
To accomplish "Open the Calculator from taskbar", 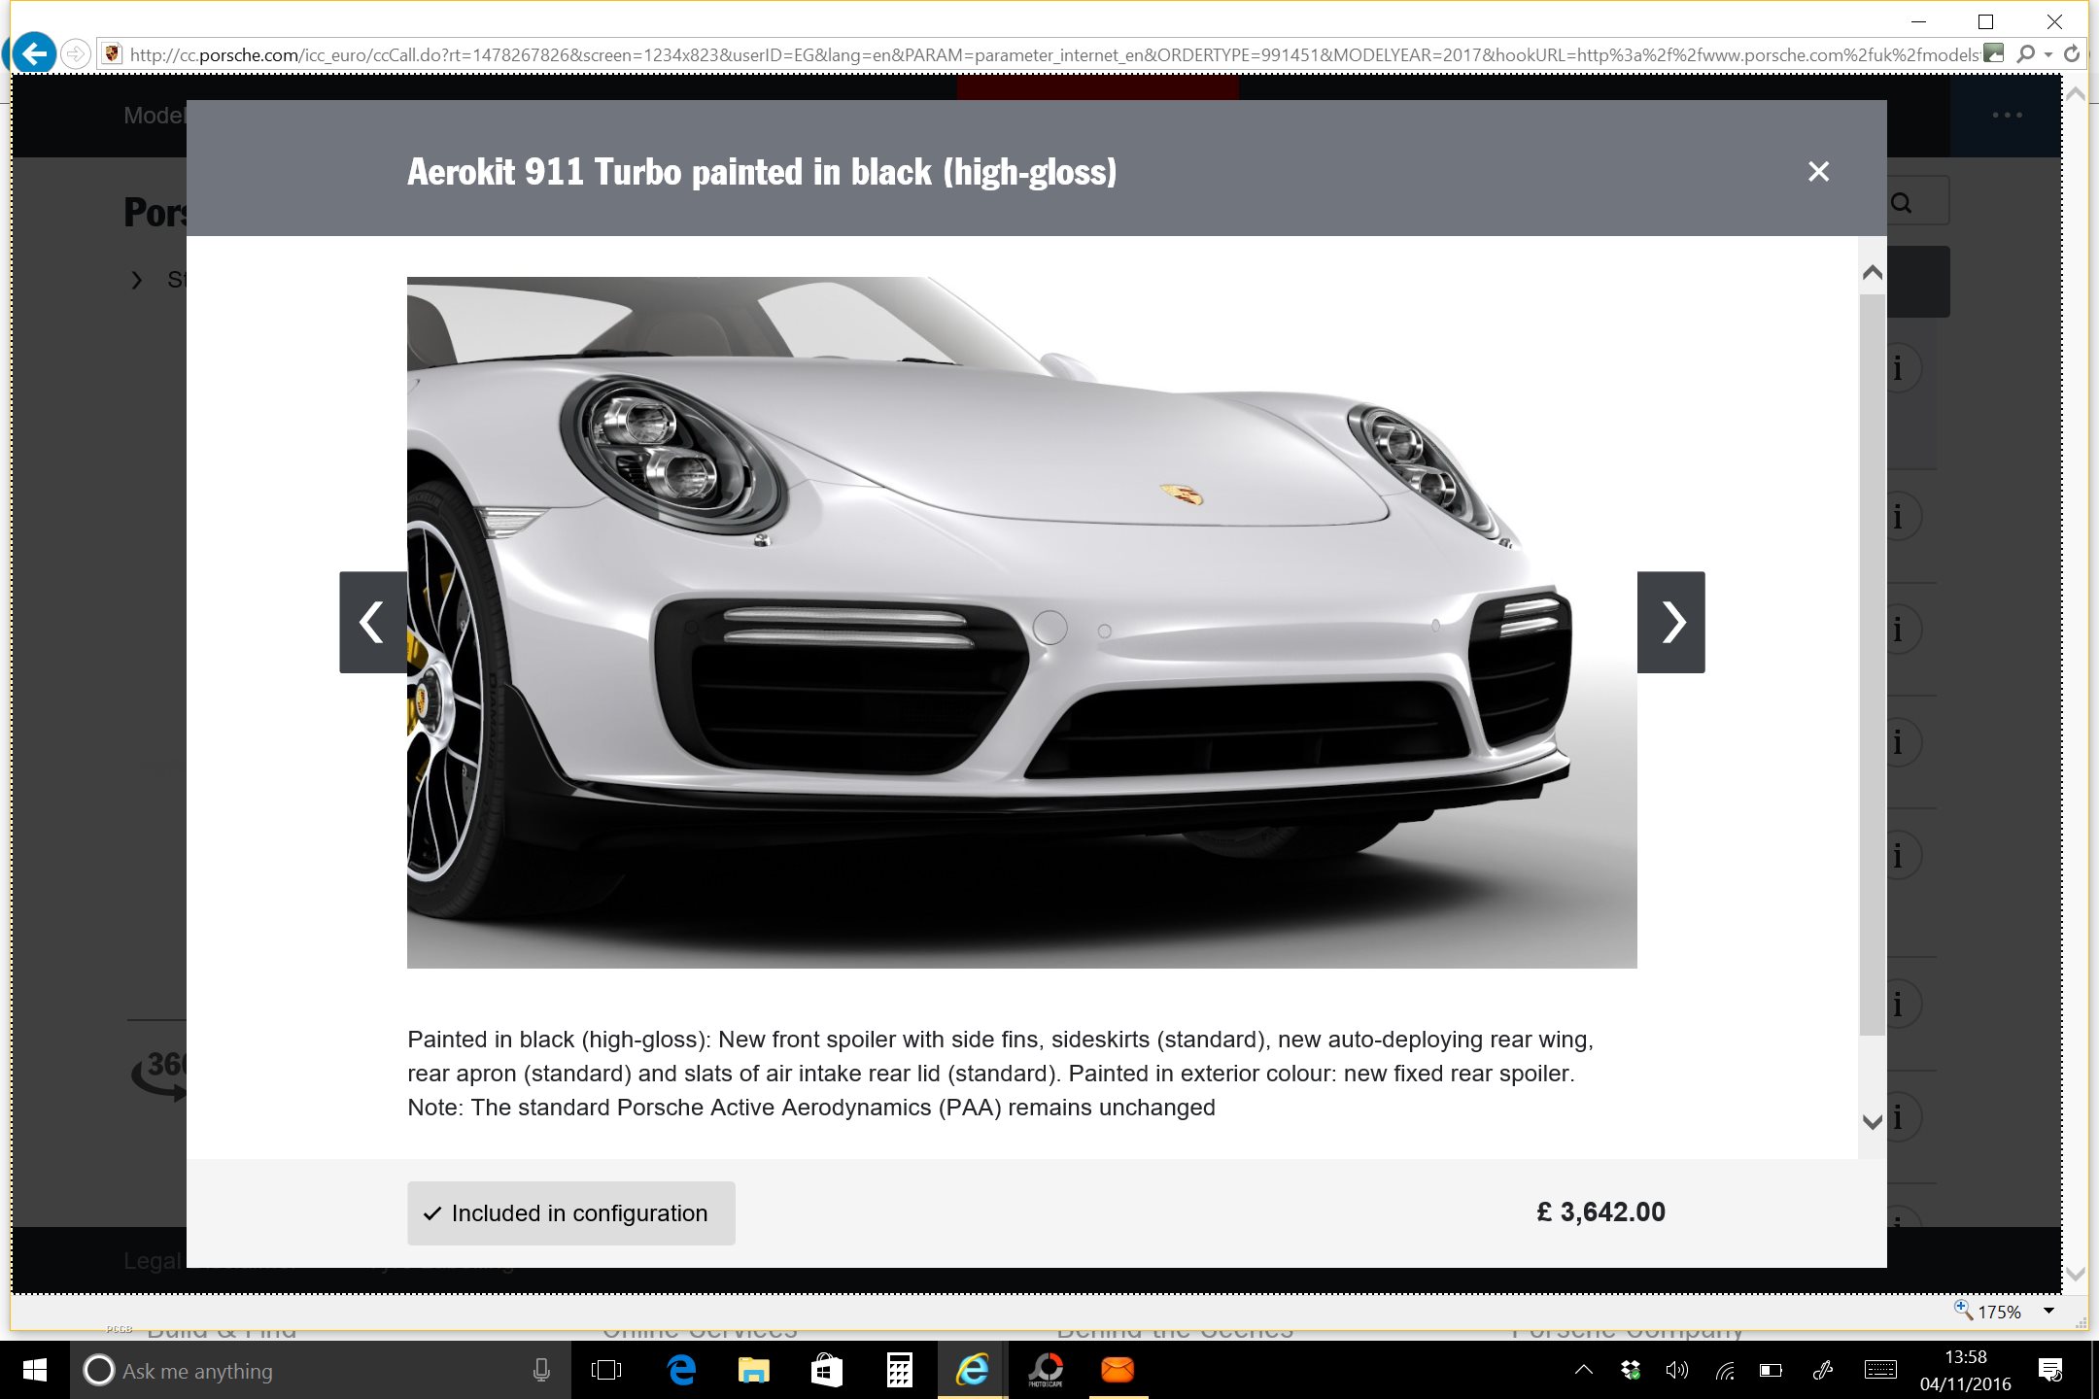I will coord(899,1371).
